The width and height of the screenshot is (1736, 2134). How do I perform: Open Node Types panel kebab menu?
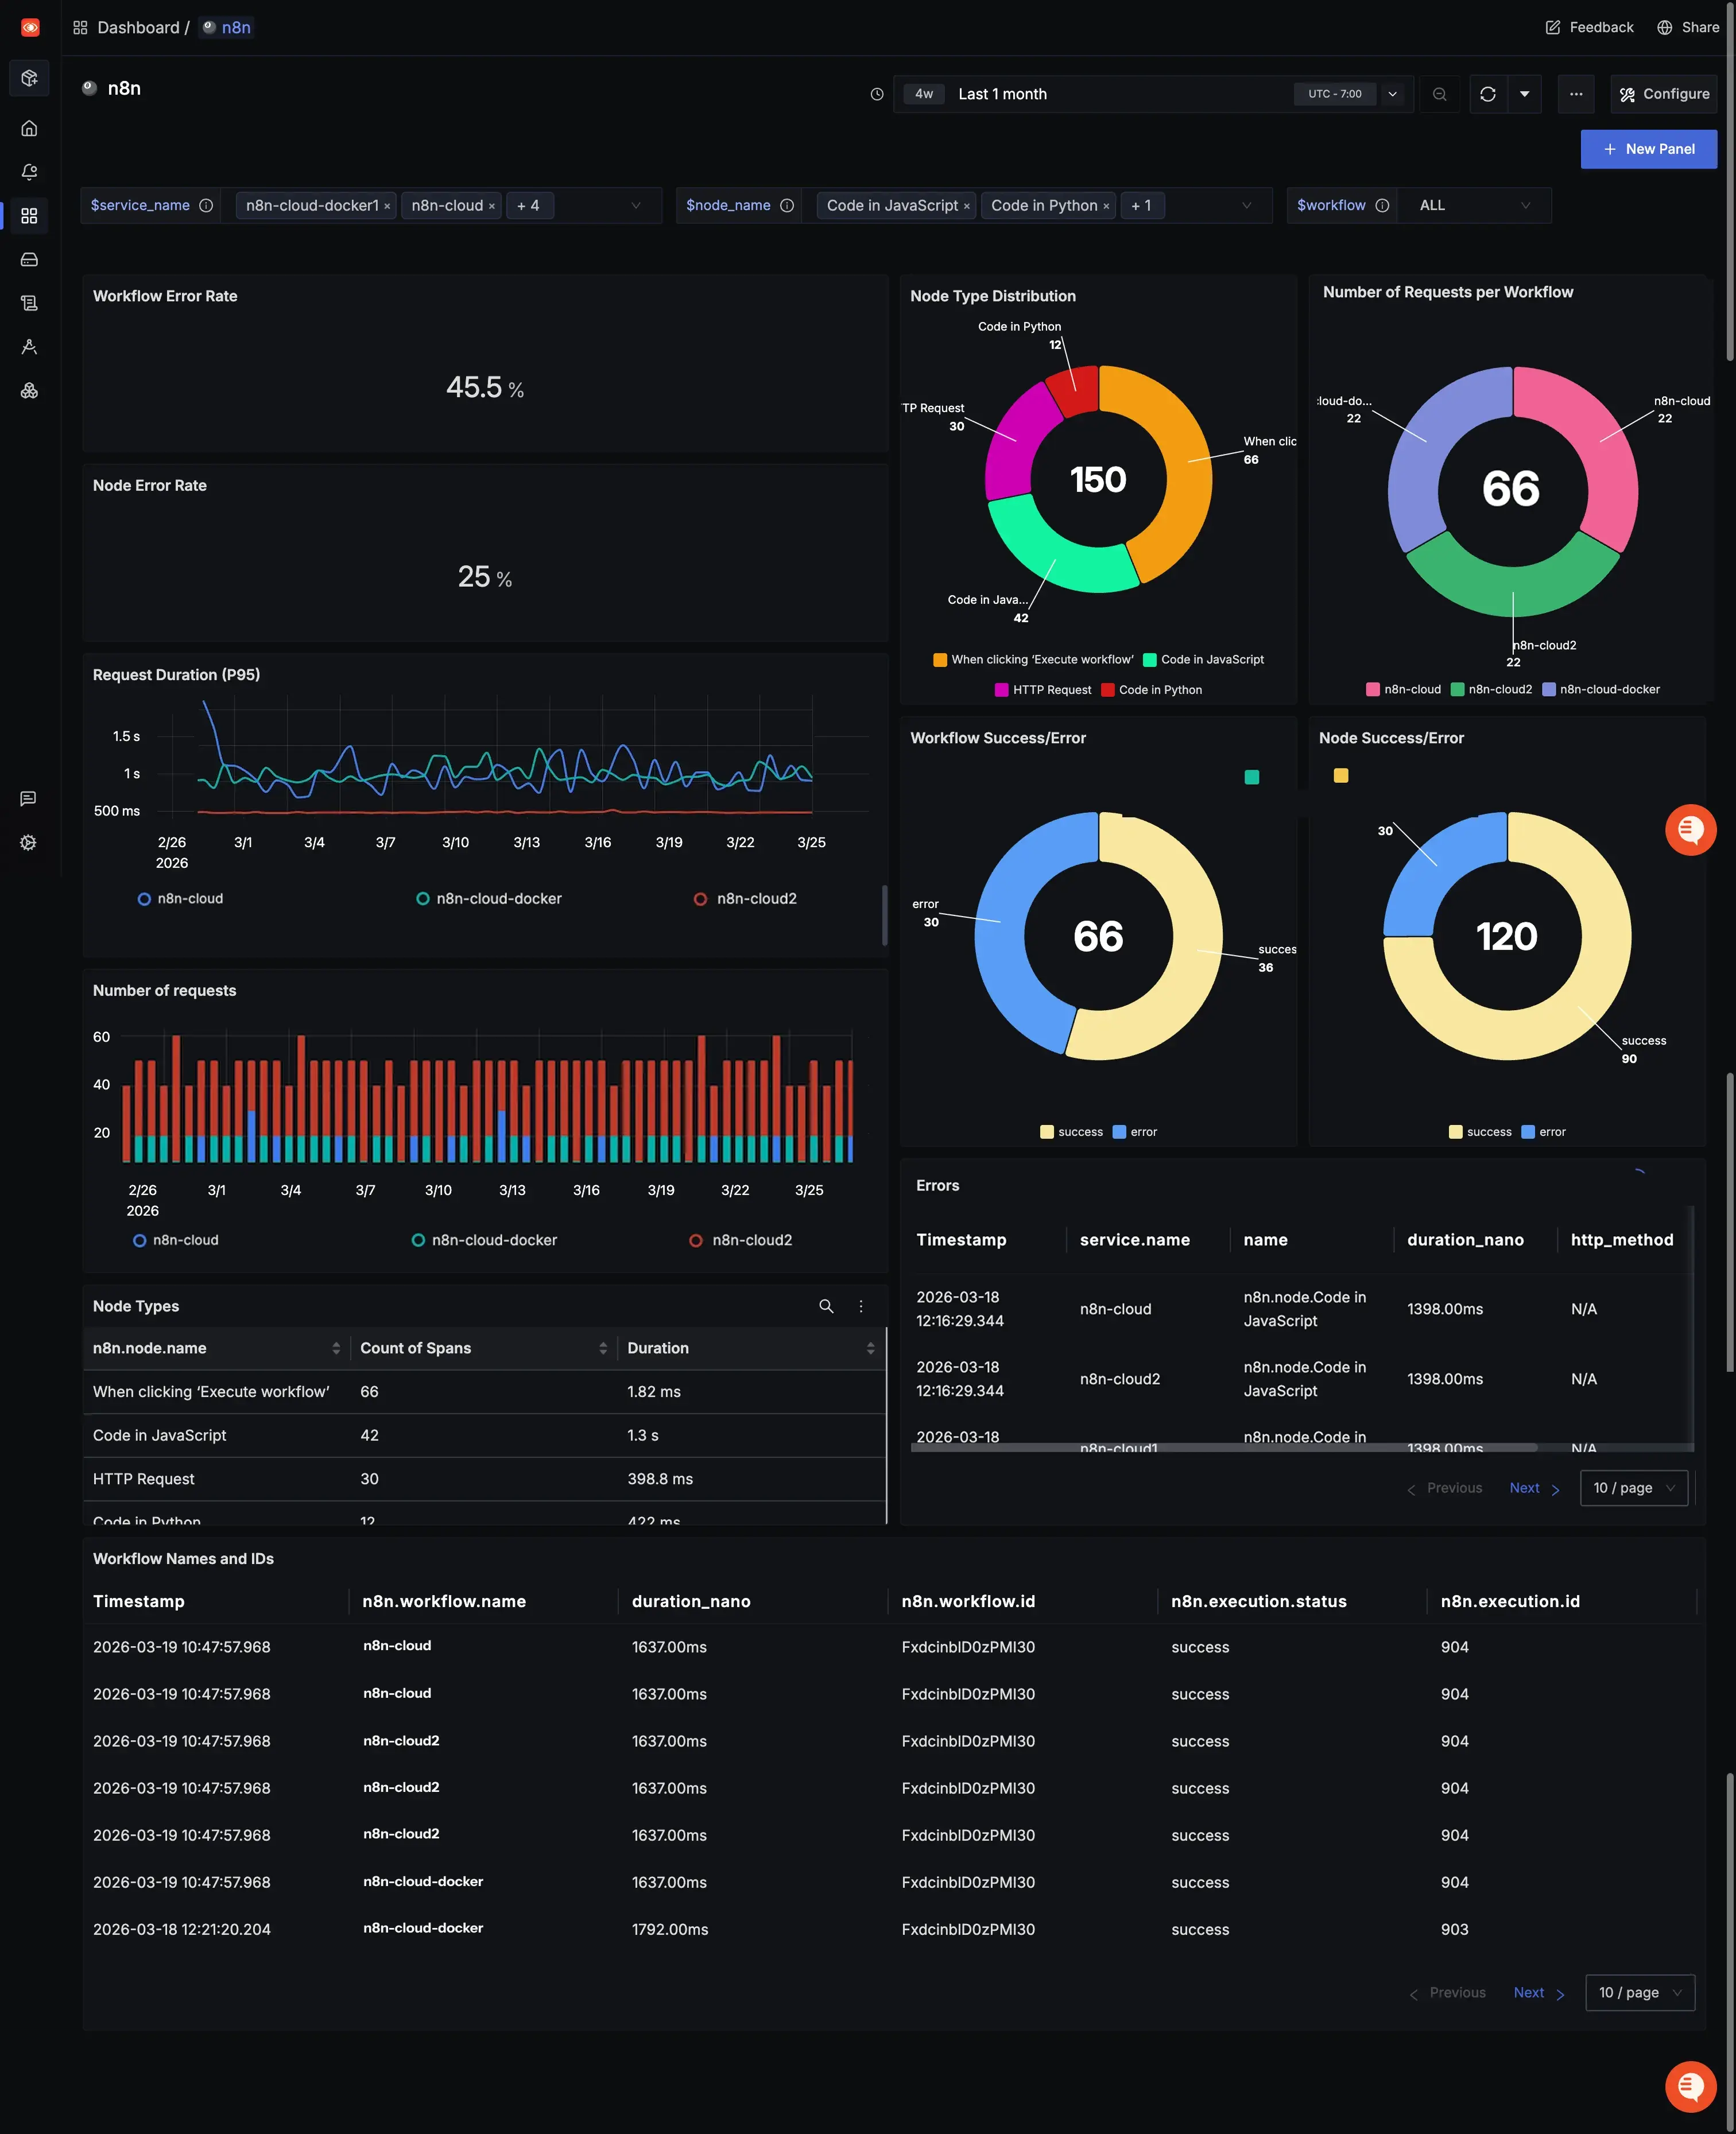[x=861, y=1306]
